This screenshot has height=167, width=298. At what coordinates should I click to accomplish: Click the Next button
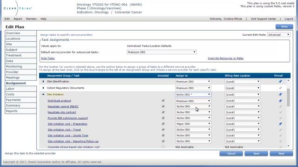(281, 154)
